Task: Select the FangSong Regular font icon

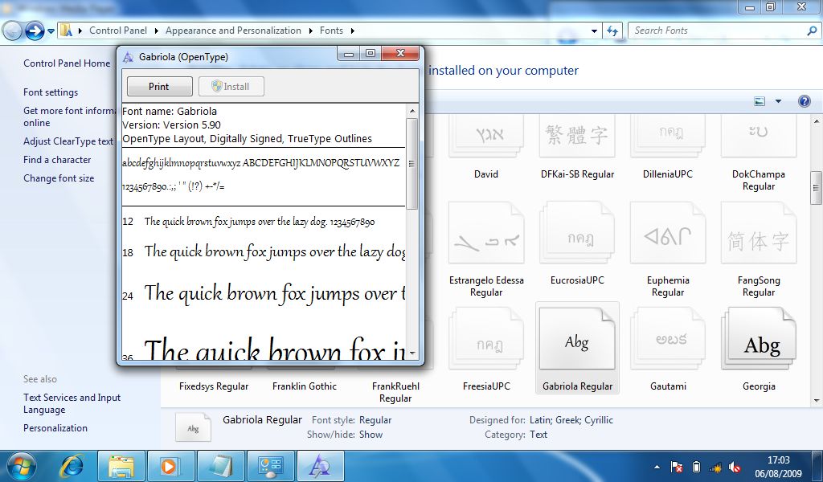Action: click(x=759, y=233)
